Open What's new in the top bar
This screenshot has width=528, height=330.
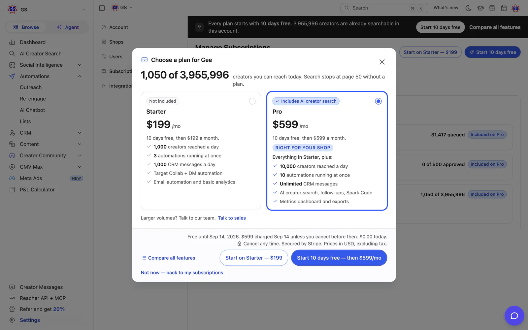tap(446, 8)
